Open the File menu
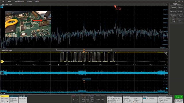 pyautogui.click(x=3, y=1)
